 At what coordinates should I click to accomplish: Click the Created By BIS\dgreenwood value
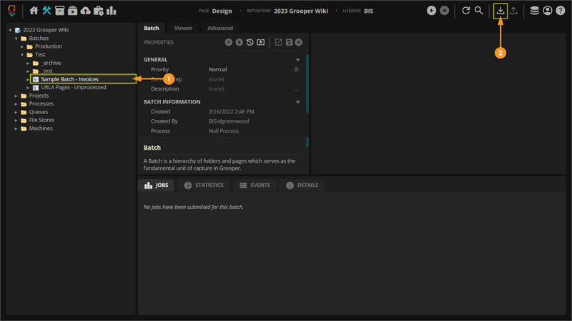click(x=229, y=121)
